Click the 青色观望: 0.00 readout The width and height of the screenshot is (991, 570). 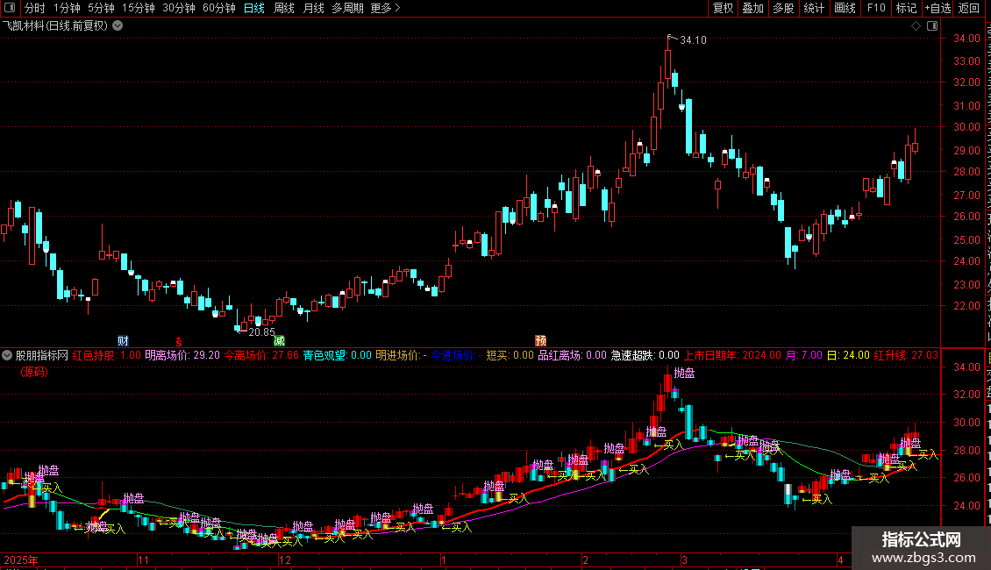[x=338, y=355]
